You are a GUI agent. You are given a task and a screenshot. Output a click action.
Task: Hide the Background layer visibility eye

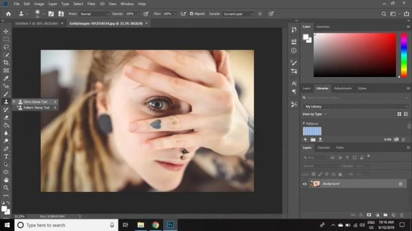pyautogui.click(x=305, y=184)
